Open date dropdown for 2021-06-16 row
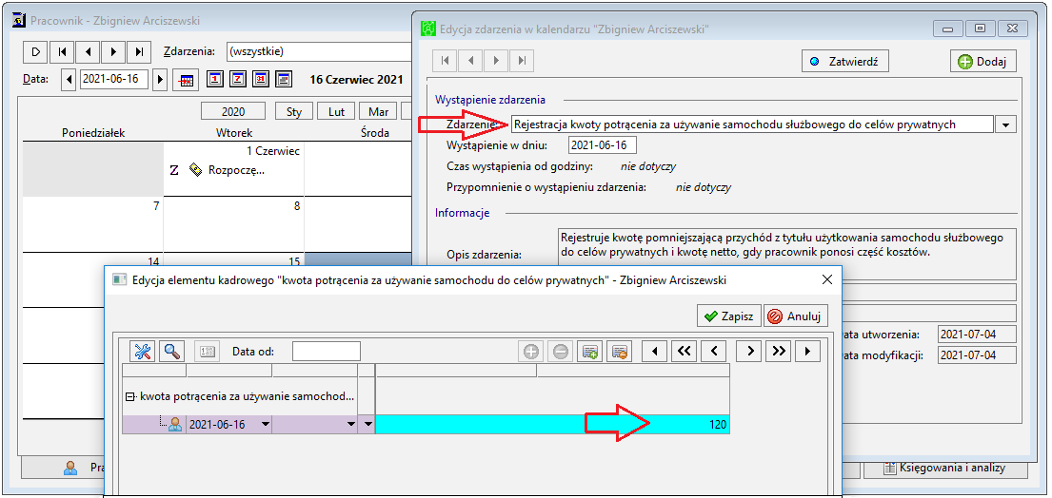This screenshot has height=498, width=1052. 265,425
